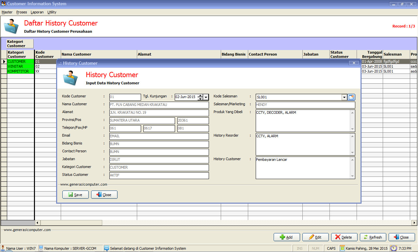Click the user icon beside Nama User
418x252 pixels.
(x=3, y=248)
